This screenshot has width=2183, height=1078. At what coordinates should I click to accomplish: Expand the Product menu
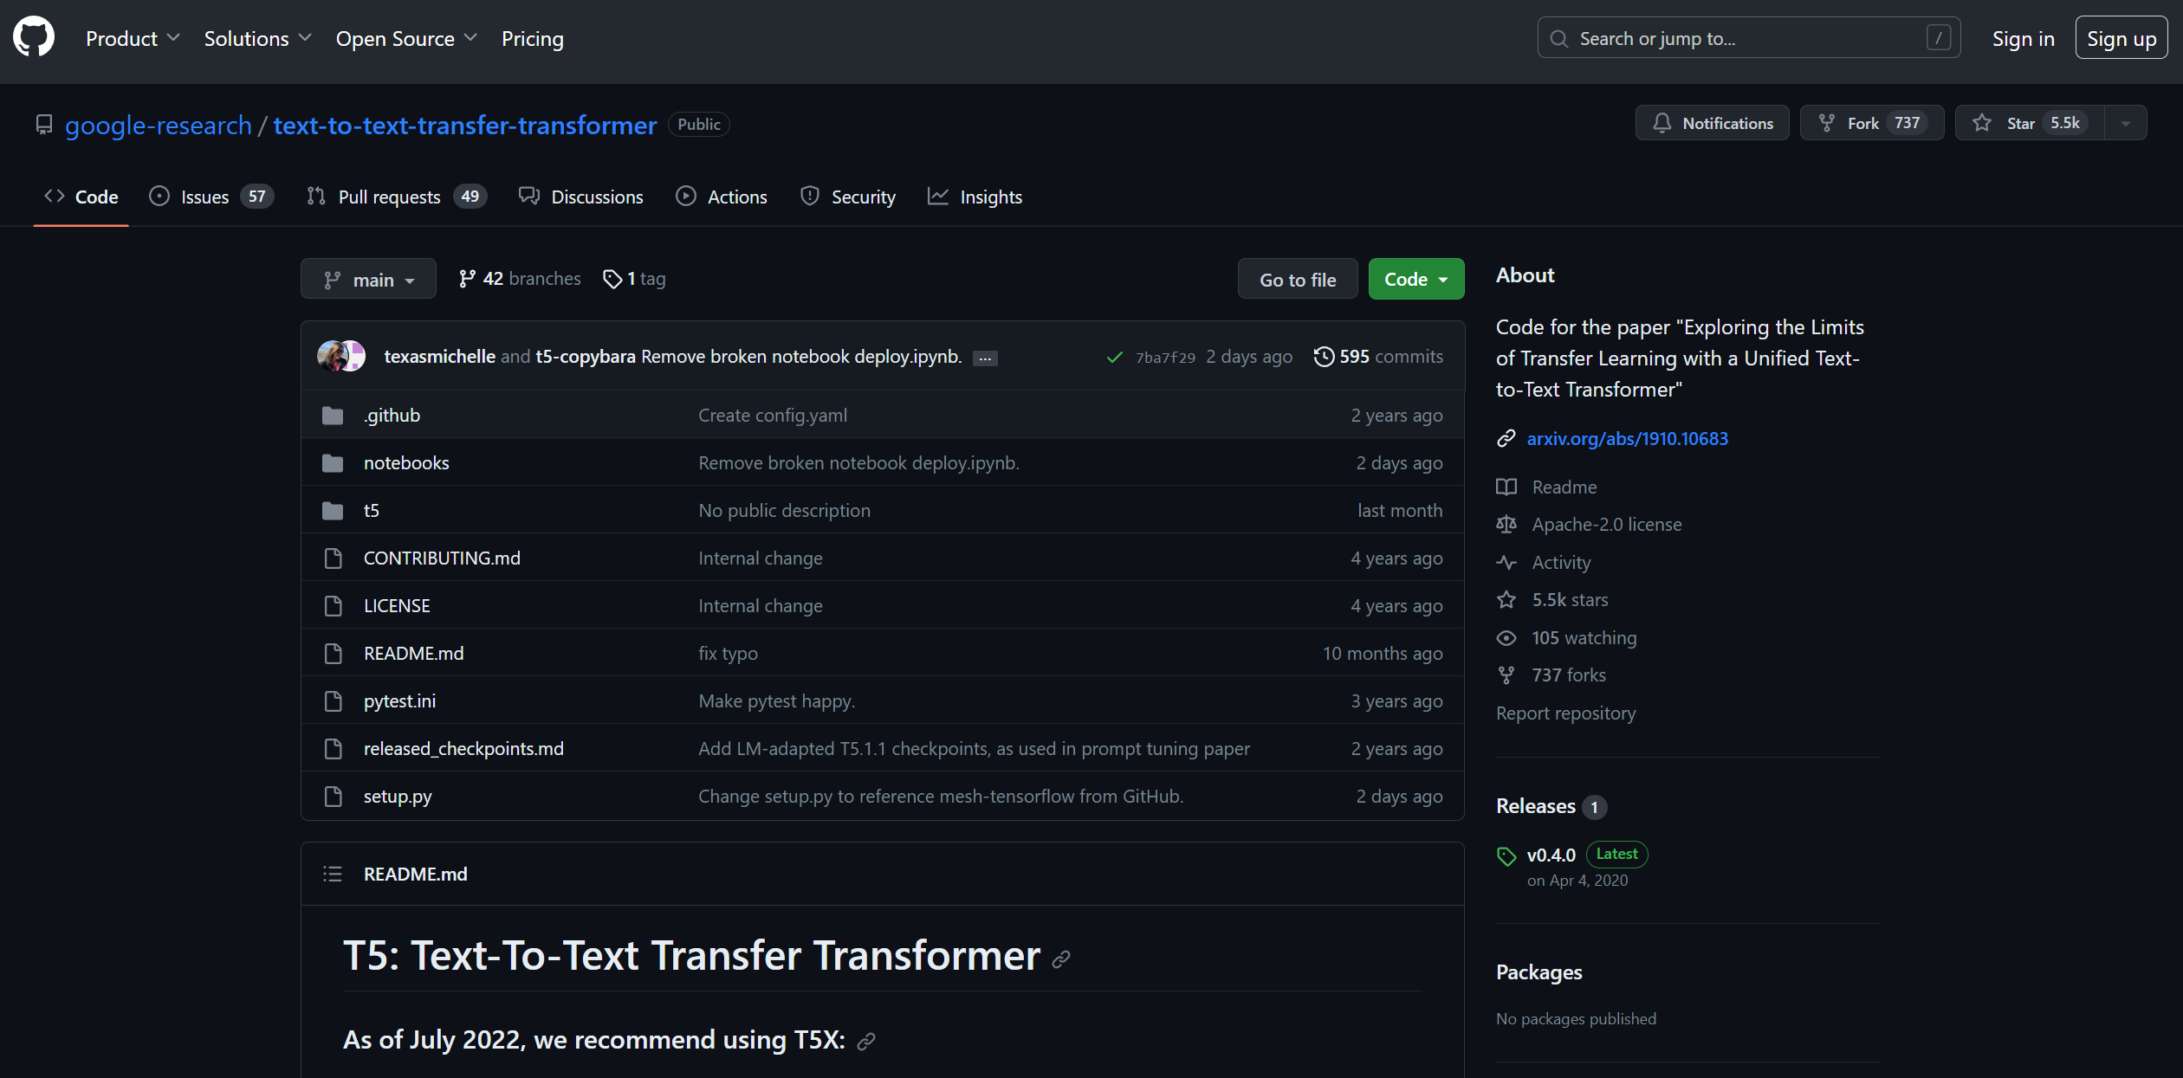pyautogui.click(x=133, y=38)
